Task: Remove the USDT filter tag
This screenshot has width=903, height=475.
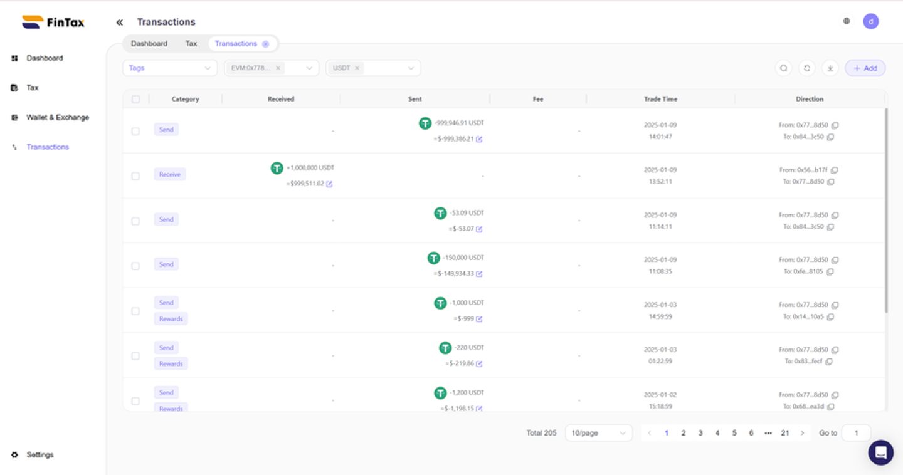Action: tap(357, 68)
